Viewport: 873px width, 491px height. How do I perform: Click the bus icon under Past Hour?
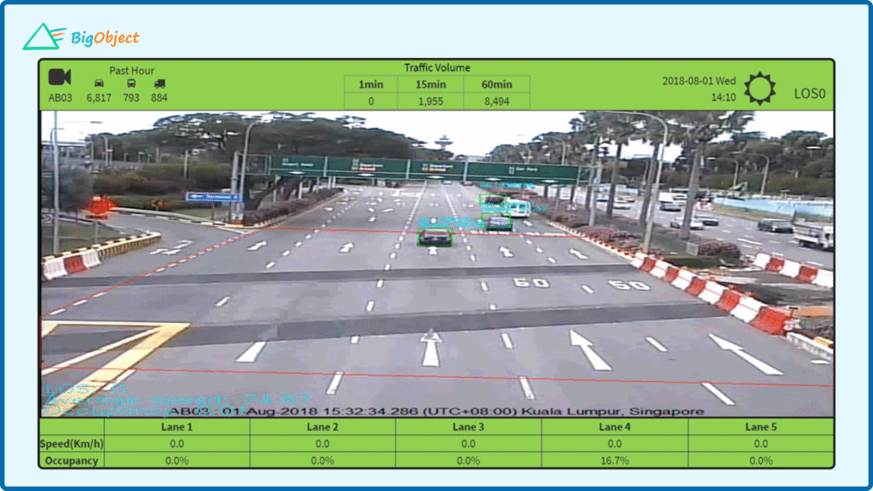pos(131,84)
